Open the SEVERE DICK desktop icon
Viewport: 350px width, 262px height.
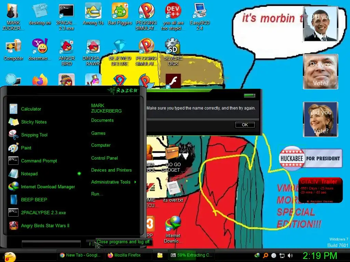[173, 52]
